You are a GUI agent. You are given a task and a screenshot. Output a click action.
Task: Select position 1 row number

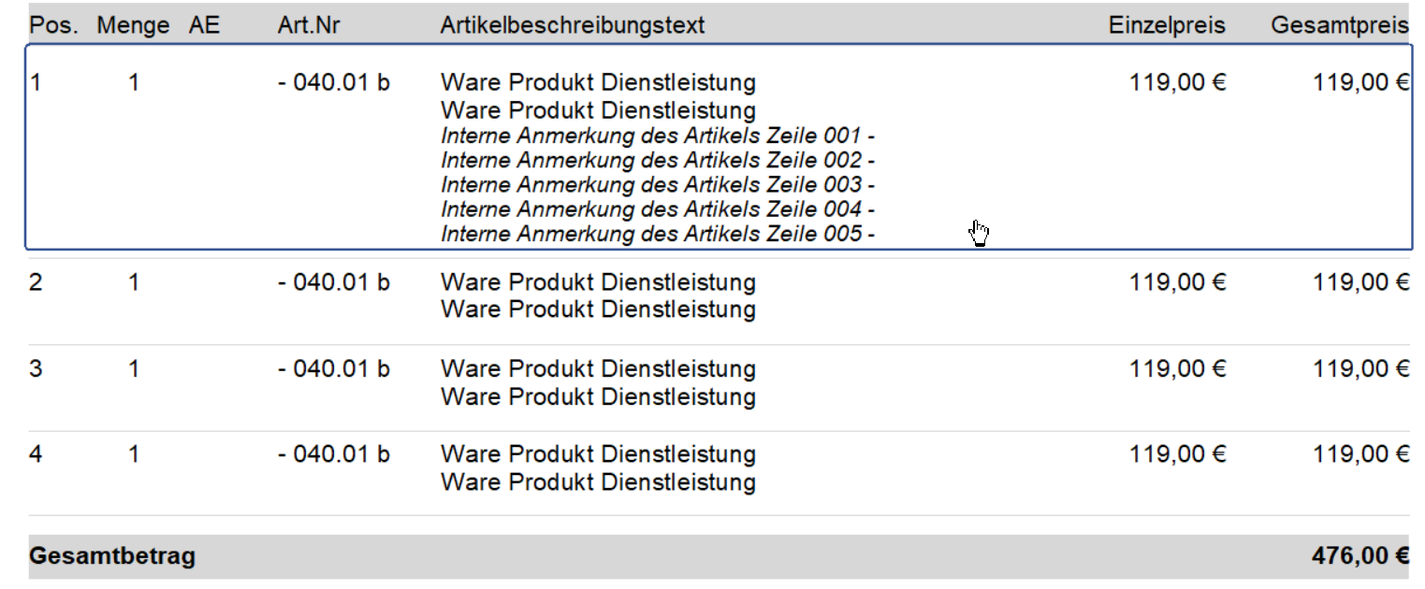(36, 83)
